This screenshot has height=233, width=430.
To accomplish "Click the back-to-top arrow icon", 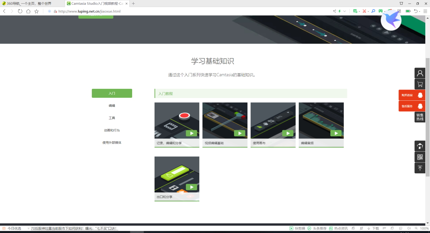I will [x=420, y=168].
